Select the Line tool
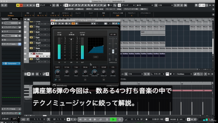Viewport: 218px width, 123px height. point(98,5)
